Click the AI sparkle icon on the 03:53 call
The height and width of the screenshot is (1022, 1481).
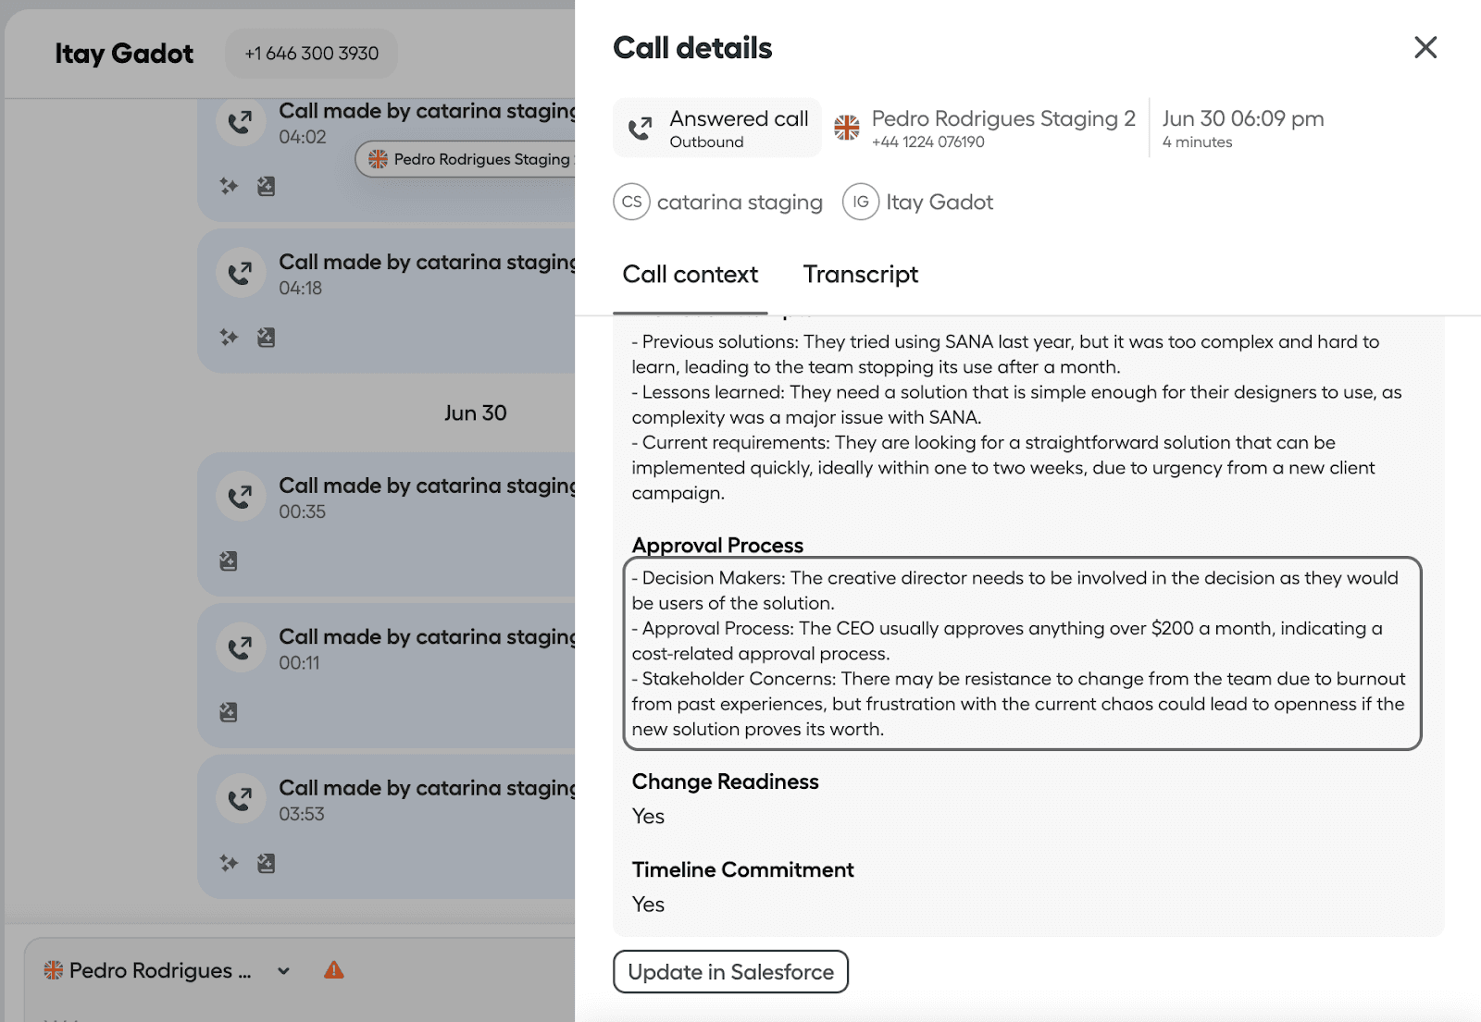pos(229,863)
